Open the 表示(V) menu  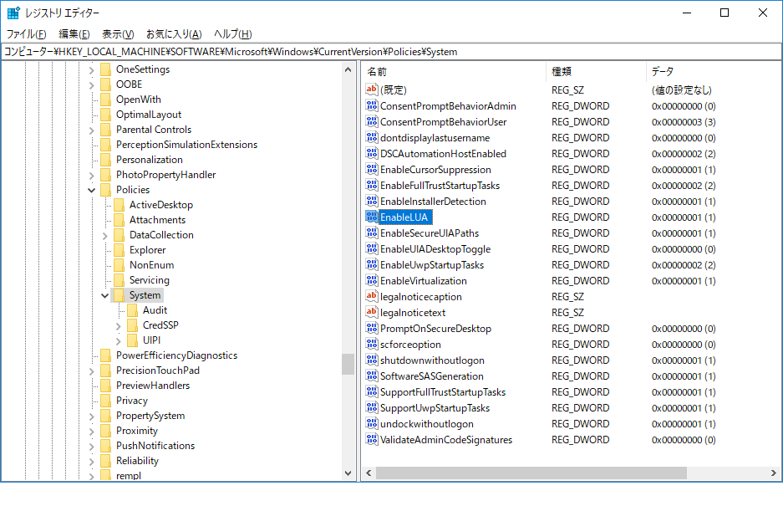click(118, 34)
